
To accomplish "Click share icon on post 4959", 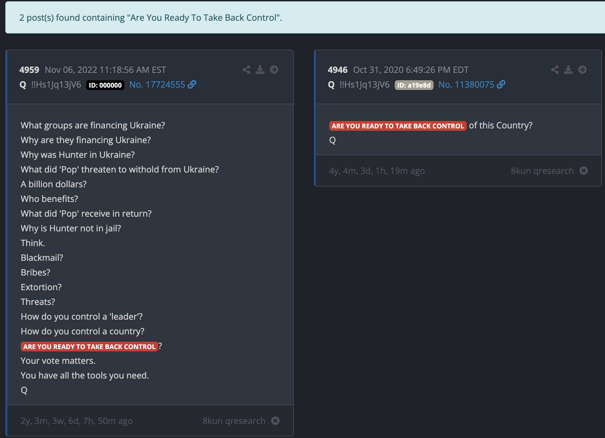I will point(246,70).
